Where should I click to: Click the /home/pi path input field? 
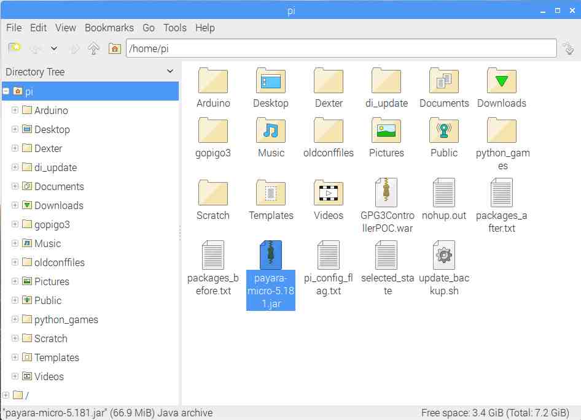(341, 48)
